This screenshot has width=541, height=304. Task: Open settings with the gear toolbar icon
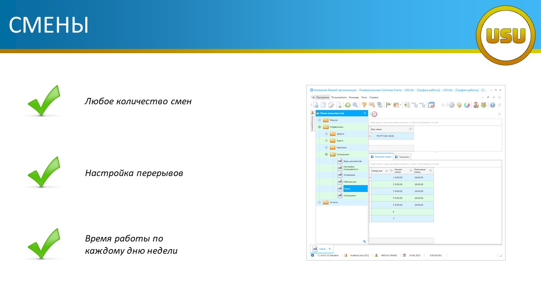(451, 105)
